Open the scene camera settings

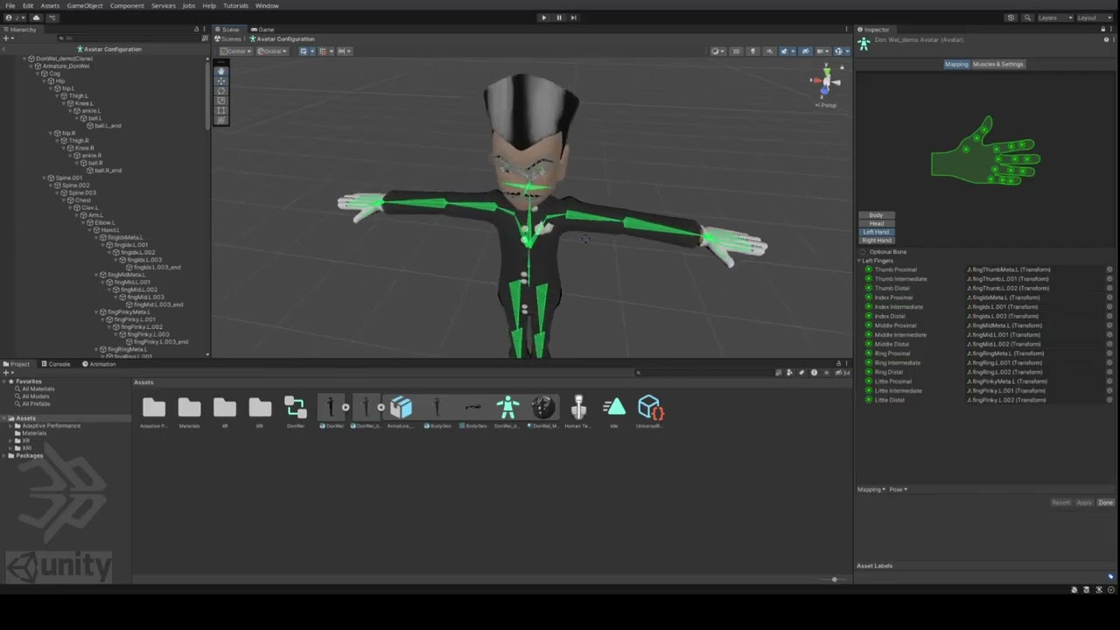point(822,51)
